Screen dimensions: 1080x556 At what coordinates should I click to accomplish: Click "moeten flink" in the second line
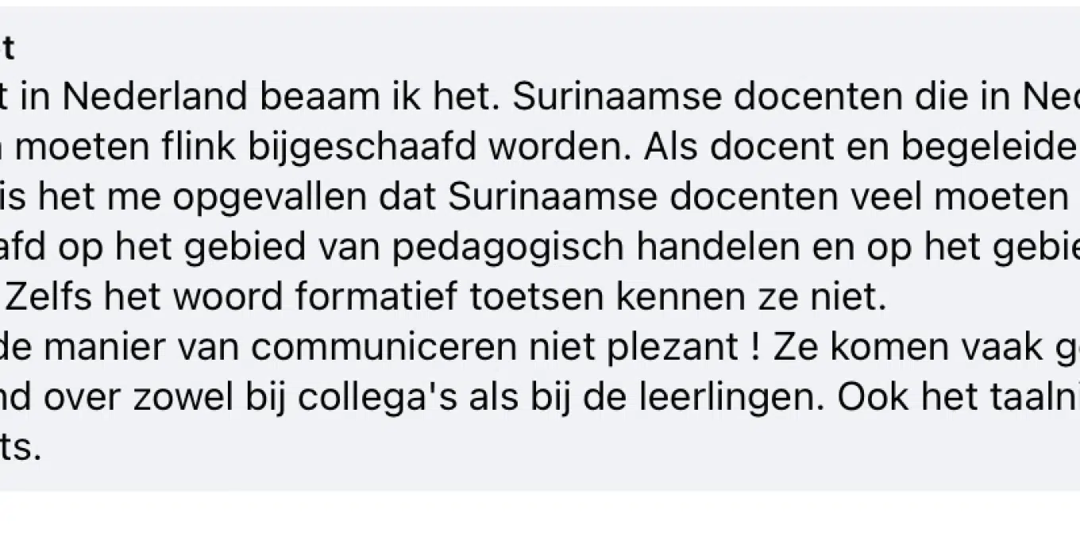[x=126, y=148]
